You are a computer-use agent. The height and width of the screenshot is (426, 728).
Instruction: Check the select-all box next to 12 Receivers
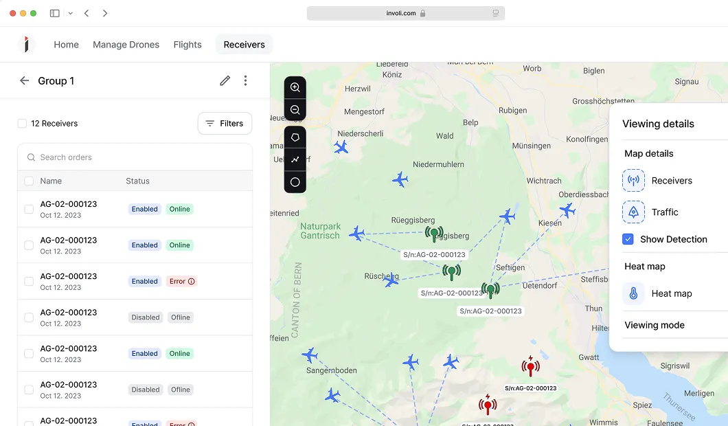[21, 123]
